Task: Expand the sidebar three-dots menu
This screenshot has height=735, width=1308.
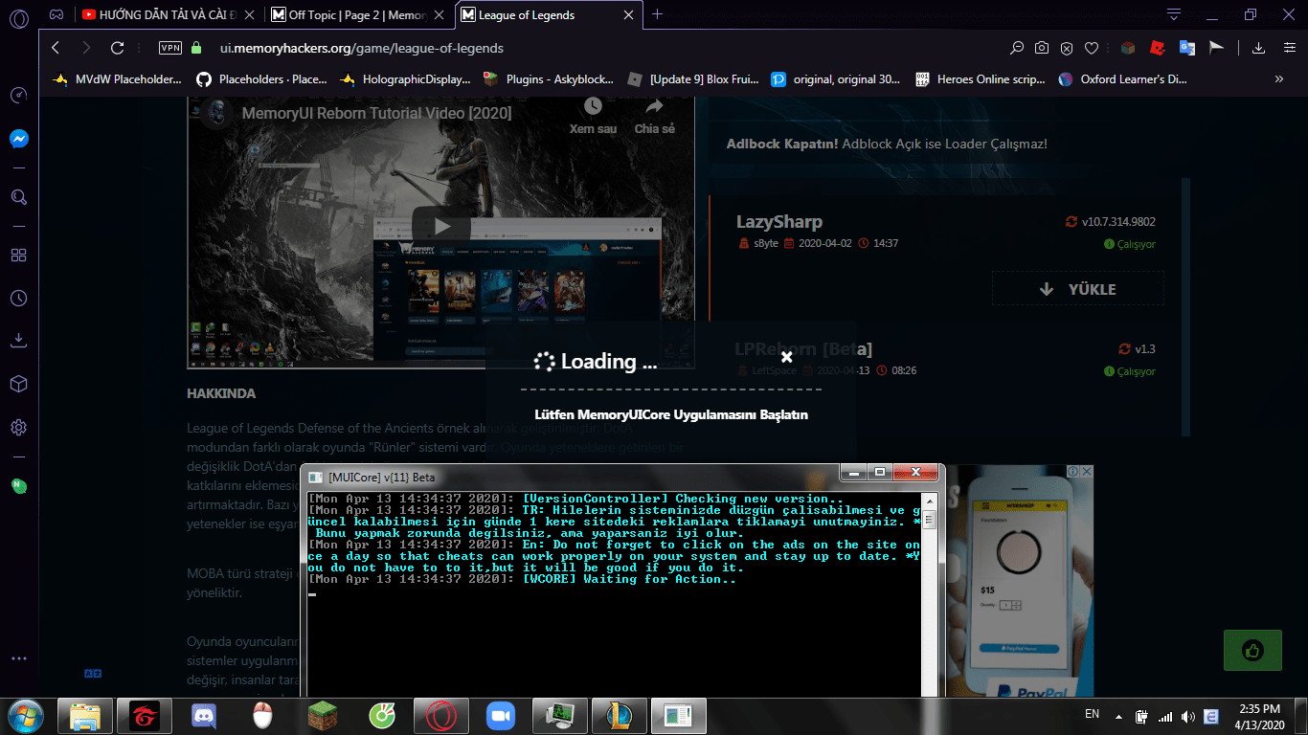Action: (18, 659)
